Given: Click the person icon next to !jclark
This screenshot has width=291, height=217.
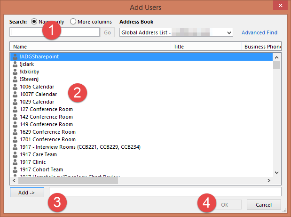Looking at the screenshot, I should pyautogui.click(x=15, y=64).
